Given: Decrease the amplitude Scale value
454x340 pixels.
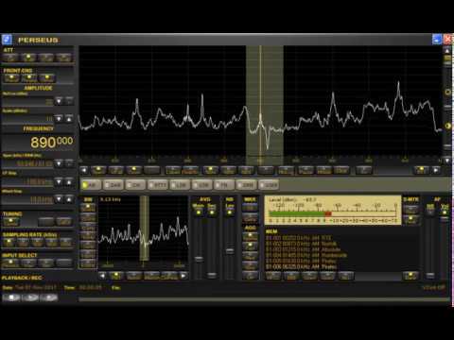Looking at the screenshot, I should 59,119.
